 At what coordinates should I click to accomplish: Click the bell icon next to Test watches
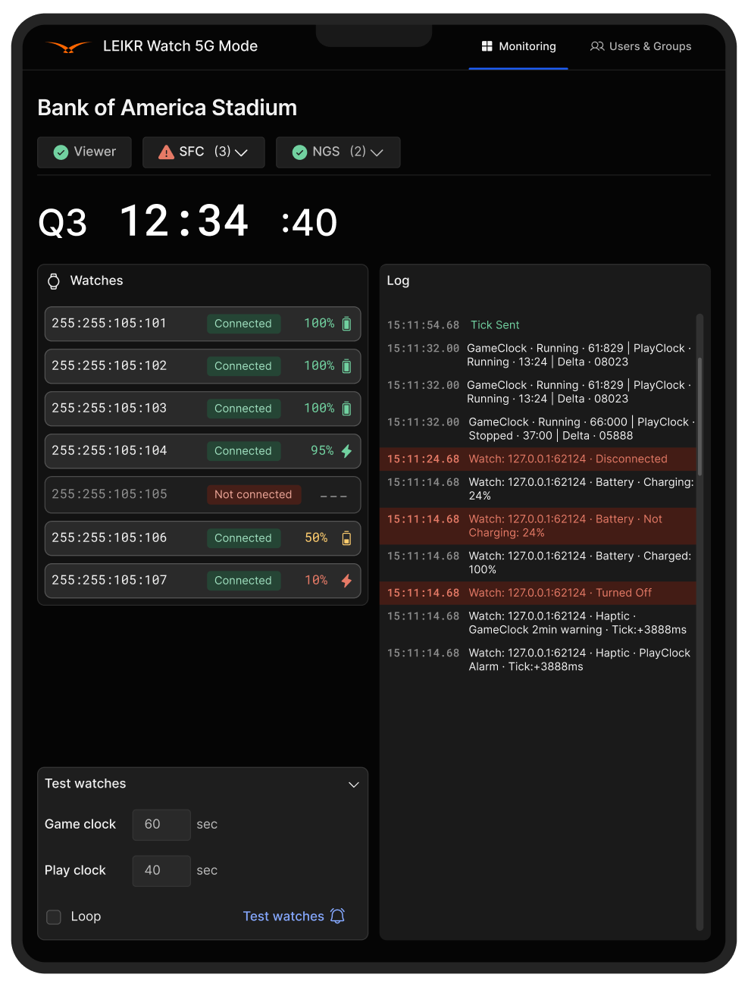338,916
